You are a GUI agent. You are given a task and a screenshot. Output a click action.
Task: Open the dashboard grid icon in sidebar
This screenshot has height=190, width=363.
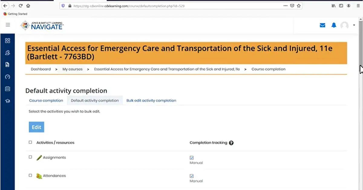8,41
